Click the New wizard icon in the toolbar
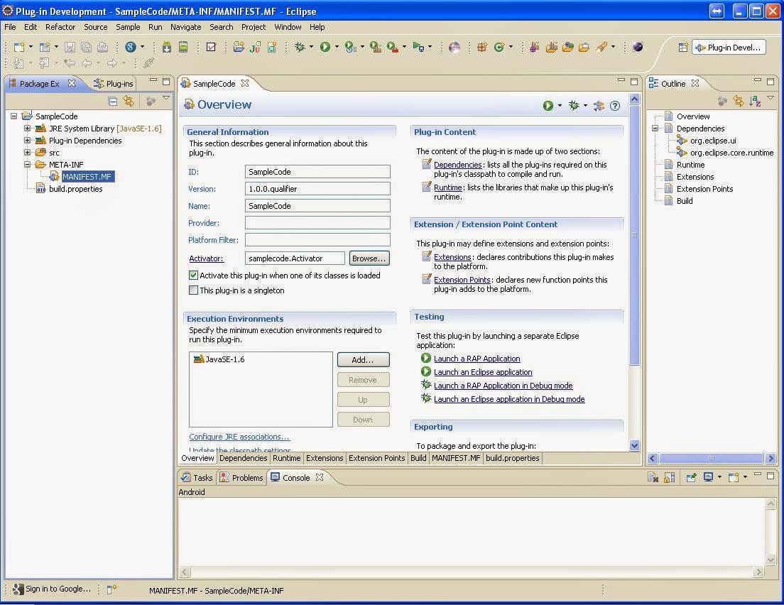This screenshot has height=605, width=784. pos(18,47)
